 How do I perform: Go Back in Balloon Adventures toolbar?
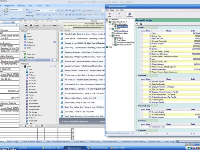[109, 15]
